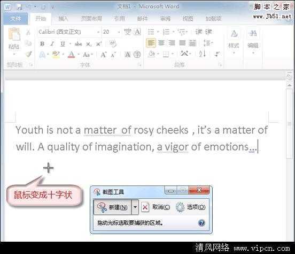Screen dimensions: 295x254
Task: Switch to the Insert (插入) tab
Action: 63,19
